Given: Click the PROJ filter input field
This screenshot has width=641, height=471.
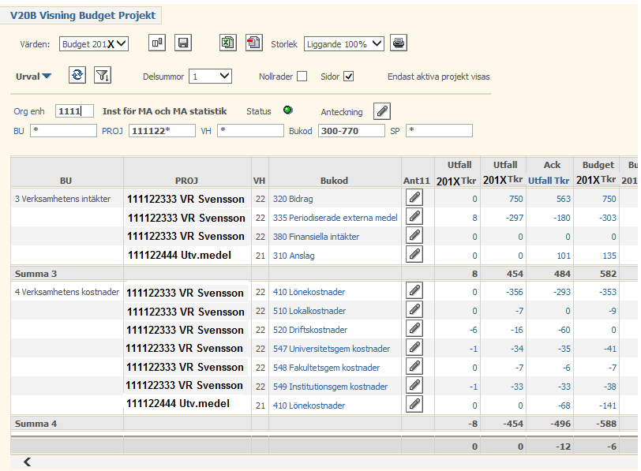Looking at the screenshot, I should tap(162, 131).
